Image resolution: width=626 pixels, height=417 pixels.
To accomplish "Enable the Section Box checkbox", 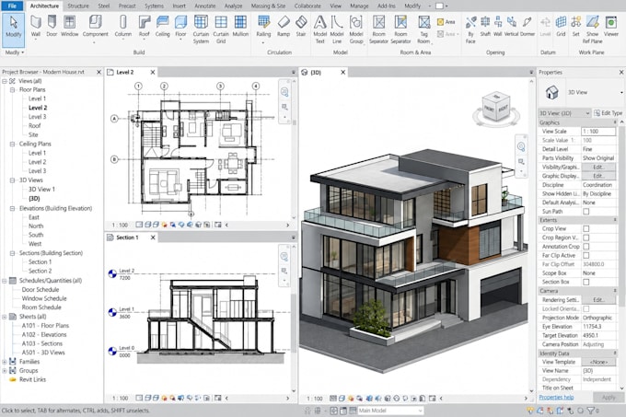I will (x=586, y=282).
